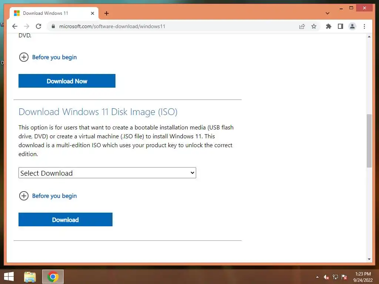Open the Action Center flag icon
This screenshot has width=379, height=284.
coord(344,277)
